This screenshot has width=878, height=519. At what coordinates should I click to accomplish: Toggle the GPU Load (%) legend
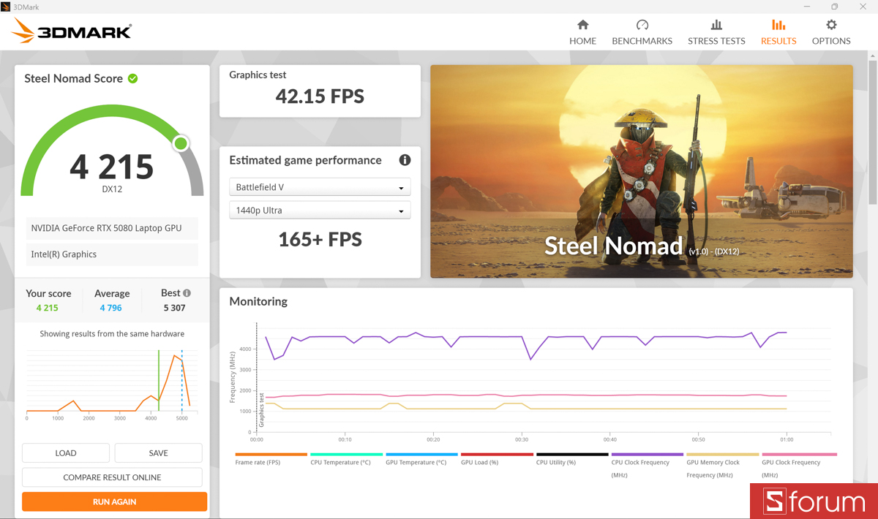(497, 459)
